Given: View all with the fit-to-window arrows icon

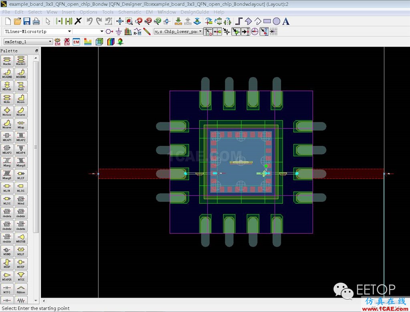Looking at the screenshot, I should click(x=120, y=22).
